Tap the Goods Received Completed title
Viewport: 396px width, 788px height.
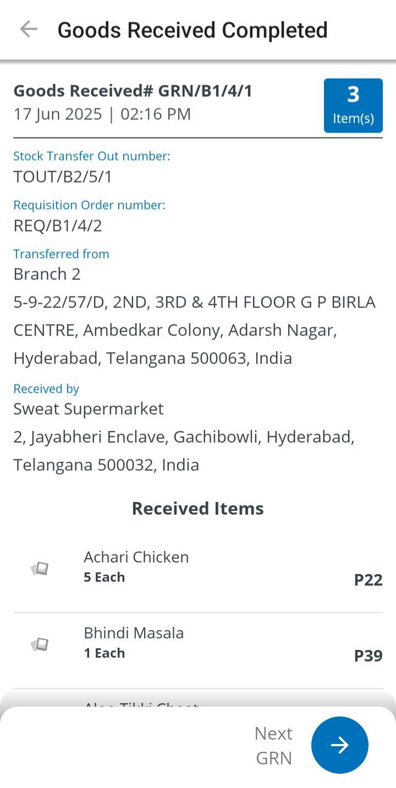click(x=193, y=30)
